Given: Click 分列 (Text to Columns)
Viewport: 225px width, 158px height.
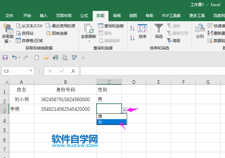Looking at the screenshot, I should coord(200,31).
